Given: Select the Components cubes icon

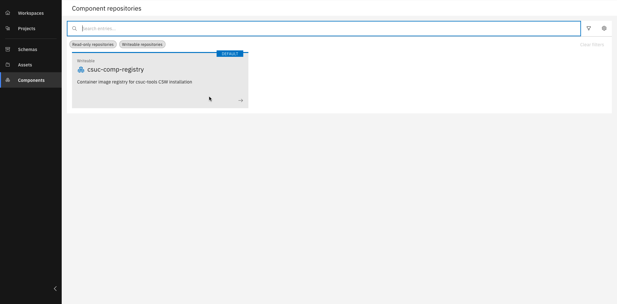Looking at the screenshot, I should pos(8,80).
